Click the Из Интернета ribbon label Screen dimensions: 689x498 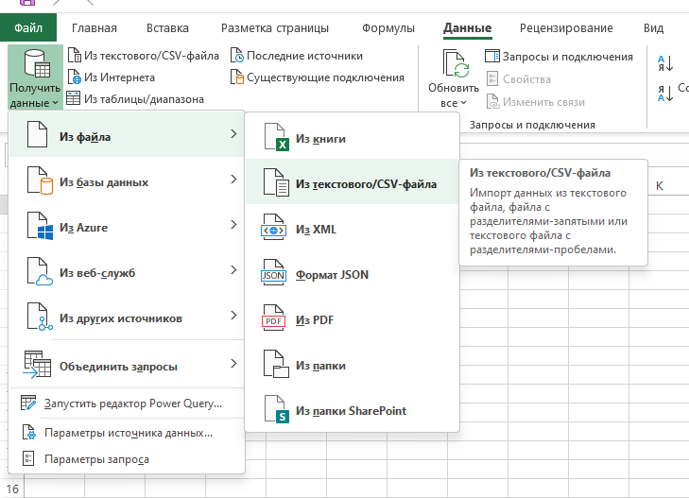(x=119, y=77)
